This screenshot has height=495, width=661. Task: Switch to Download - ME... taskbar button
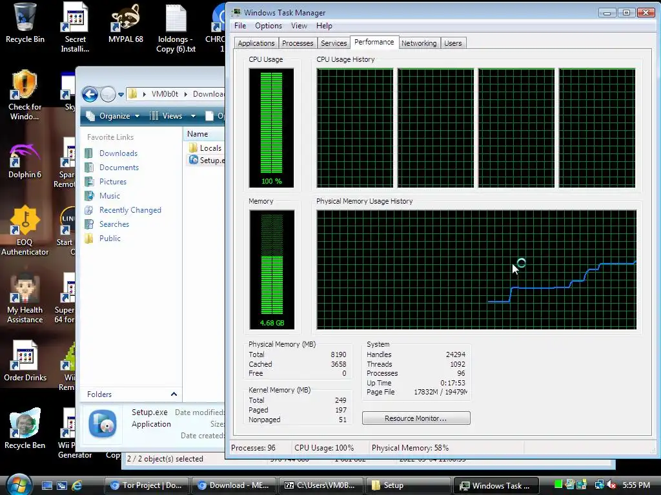click(234, 485)
